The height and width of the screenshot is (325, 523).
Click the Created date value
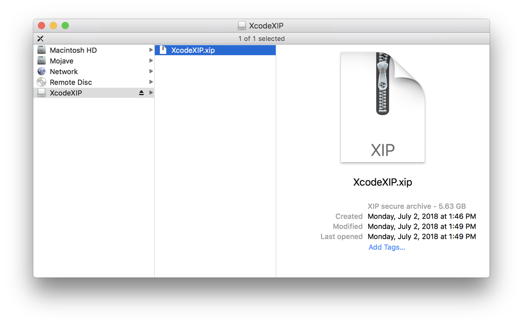[422, 216]
